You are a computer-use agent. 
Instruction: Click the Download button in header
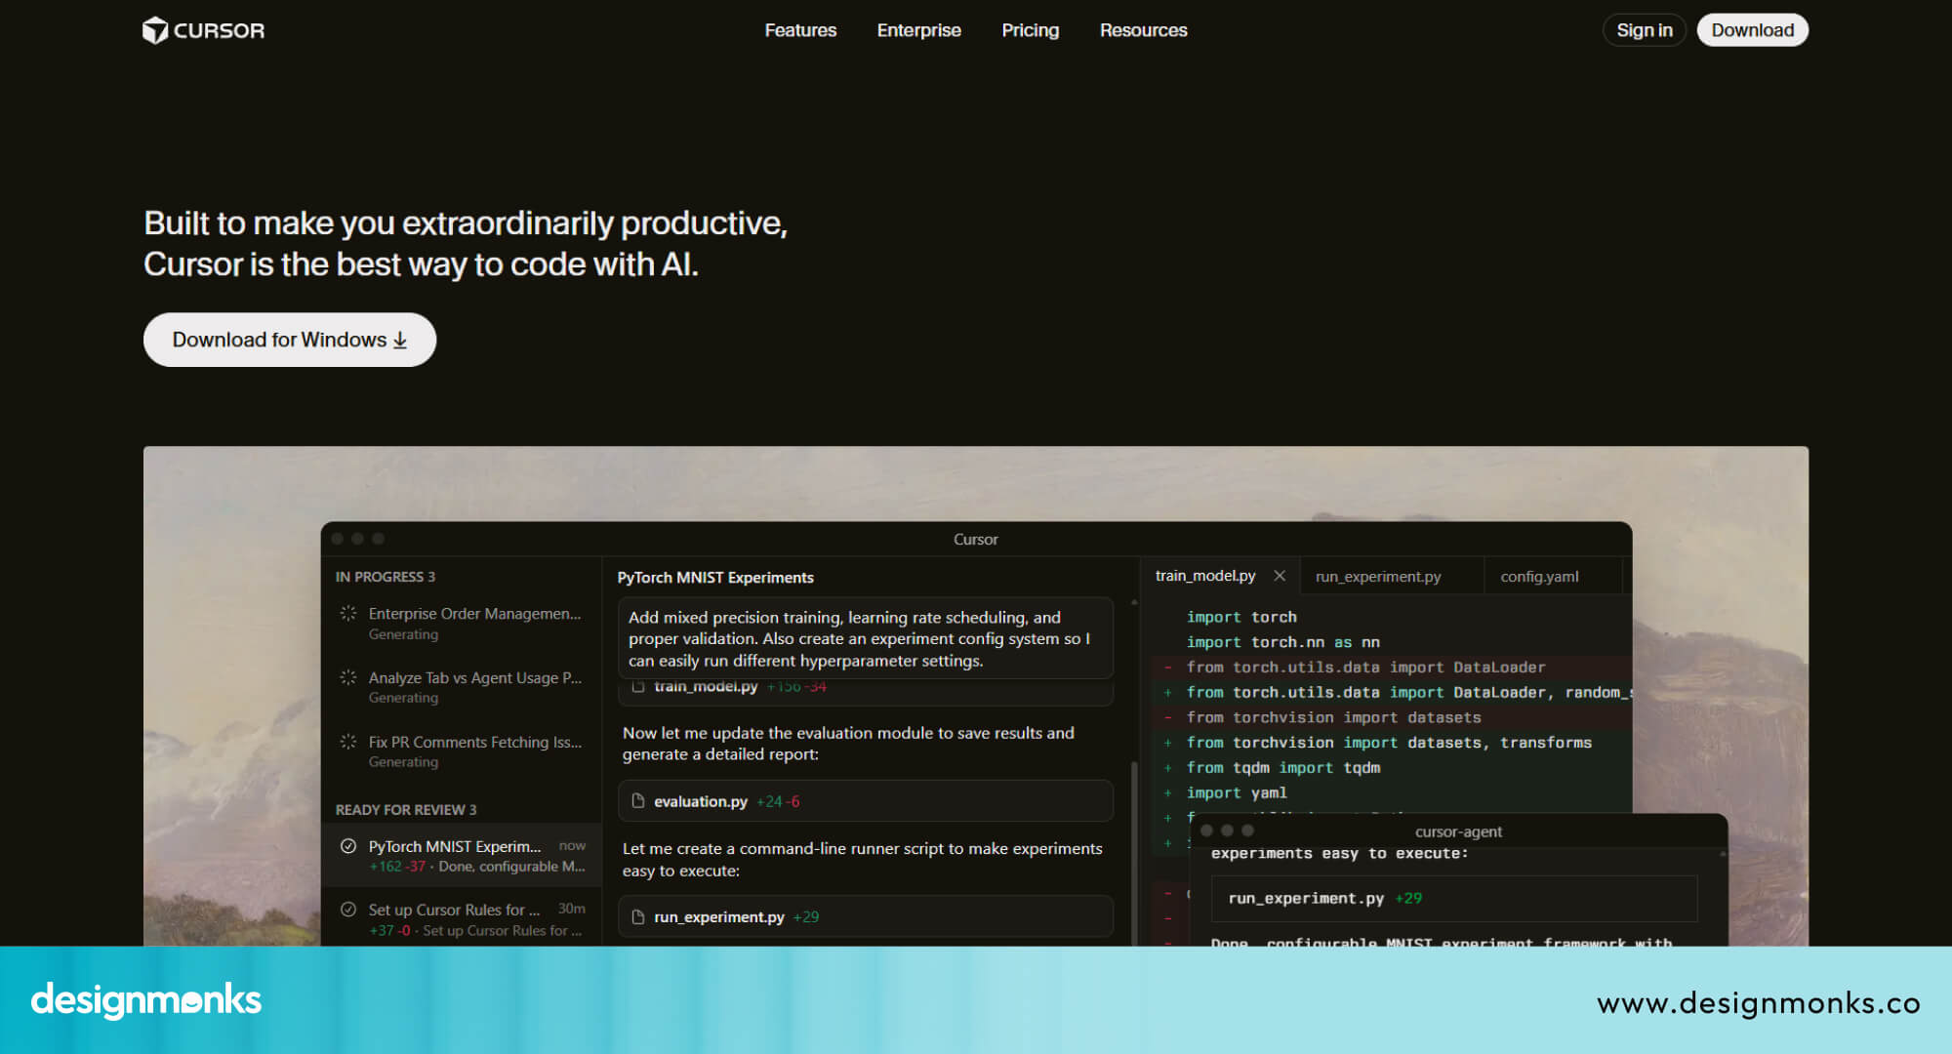tap(1752, 30)
